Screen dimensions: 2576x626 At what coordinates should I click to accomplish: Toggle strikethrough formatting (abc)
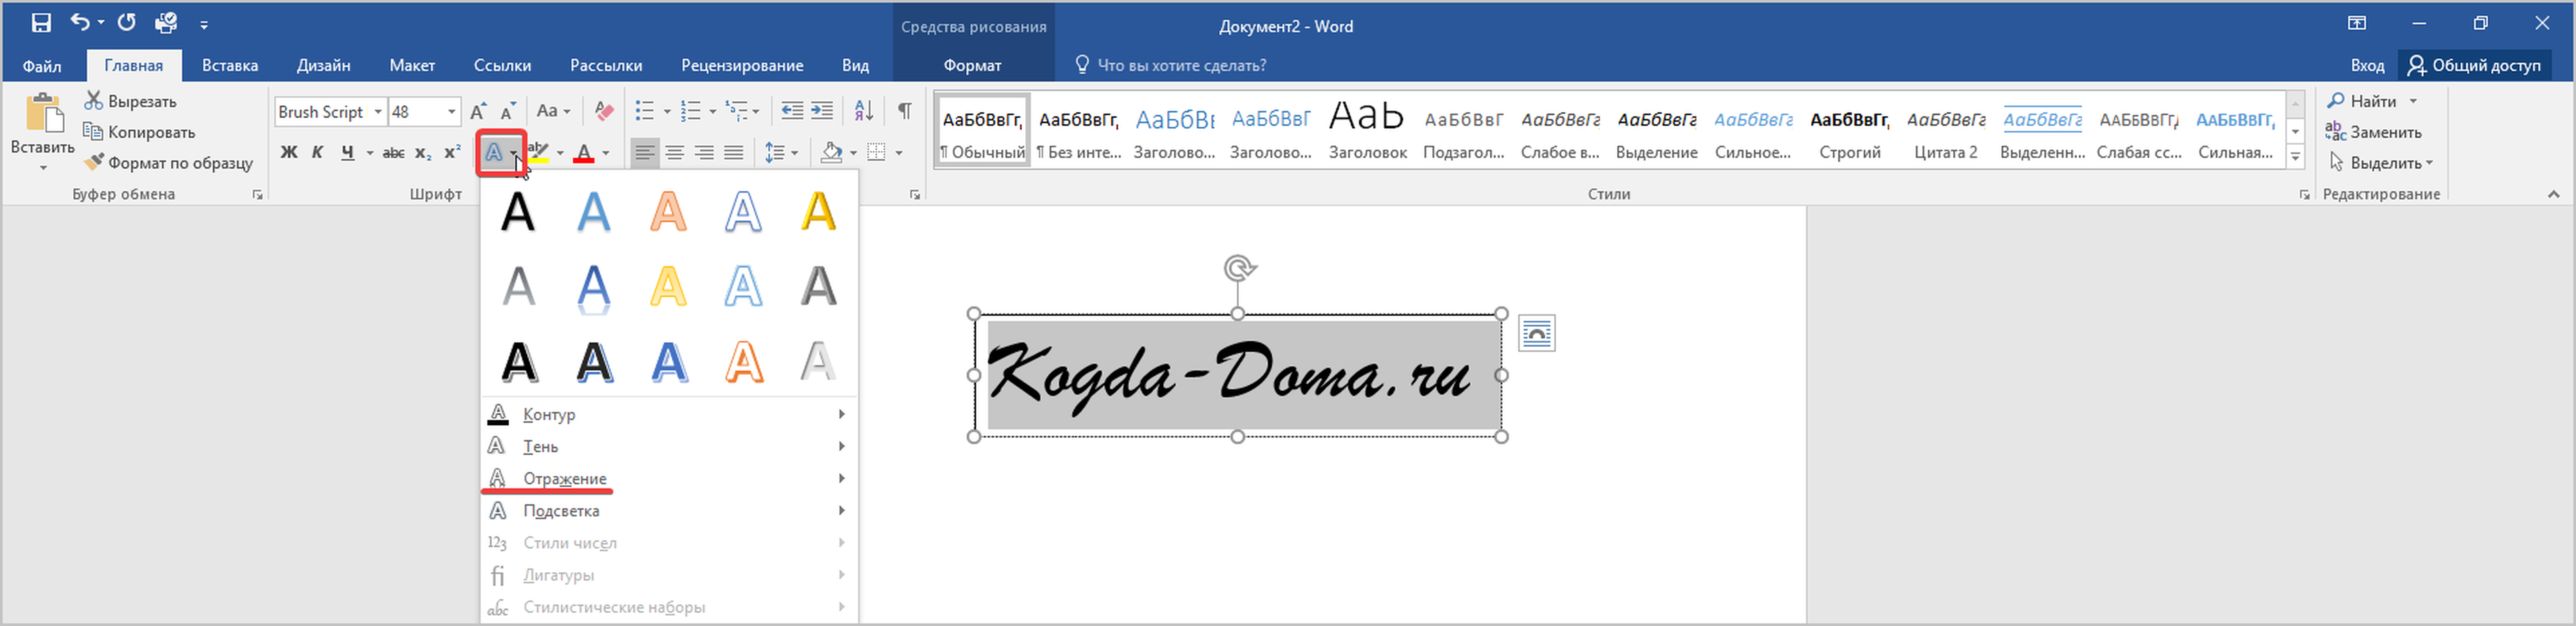pos(394,153)
